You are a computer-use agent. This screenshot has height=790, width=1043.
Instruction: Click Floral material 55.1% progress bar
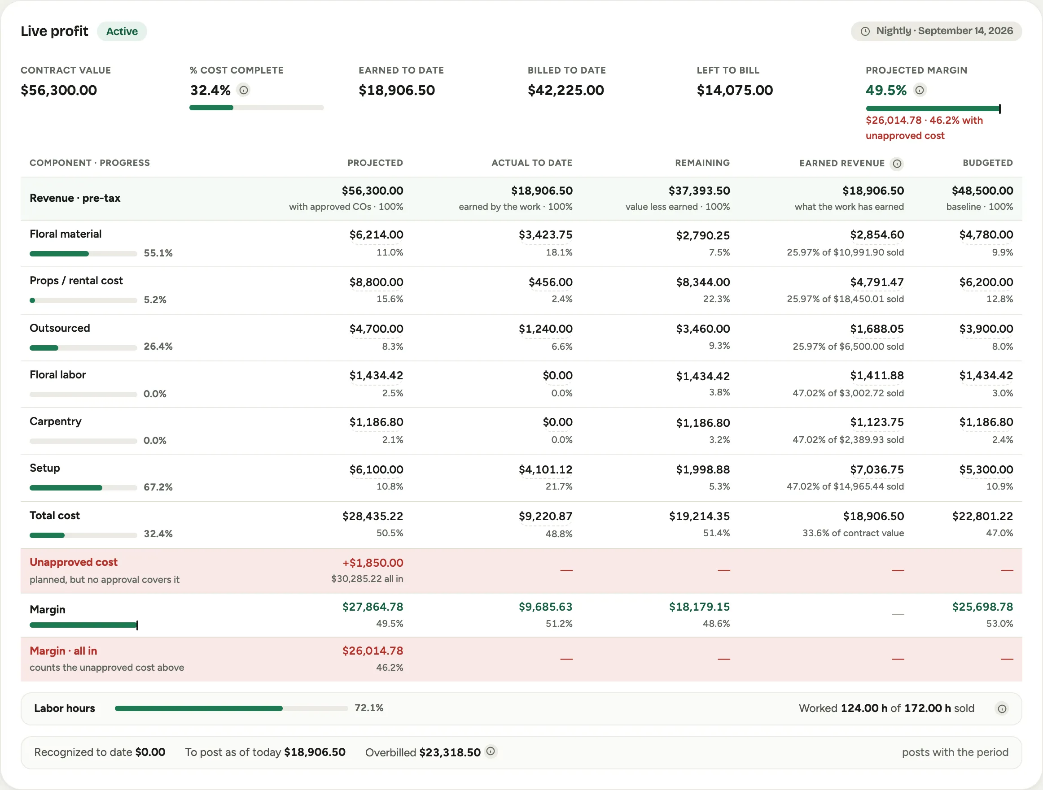coord(83,254)
